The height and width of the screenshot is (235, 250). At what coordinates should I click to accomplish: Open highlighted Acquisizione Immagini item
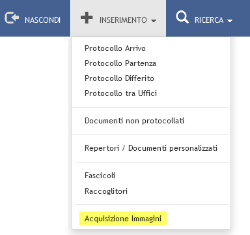click(x=123, y=219)
